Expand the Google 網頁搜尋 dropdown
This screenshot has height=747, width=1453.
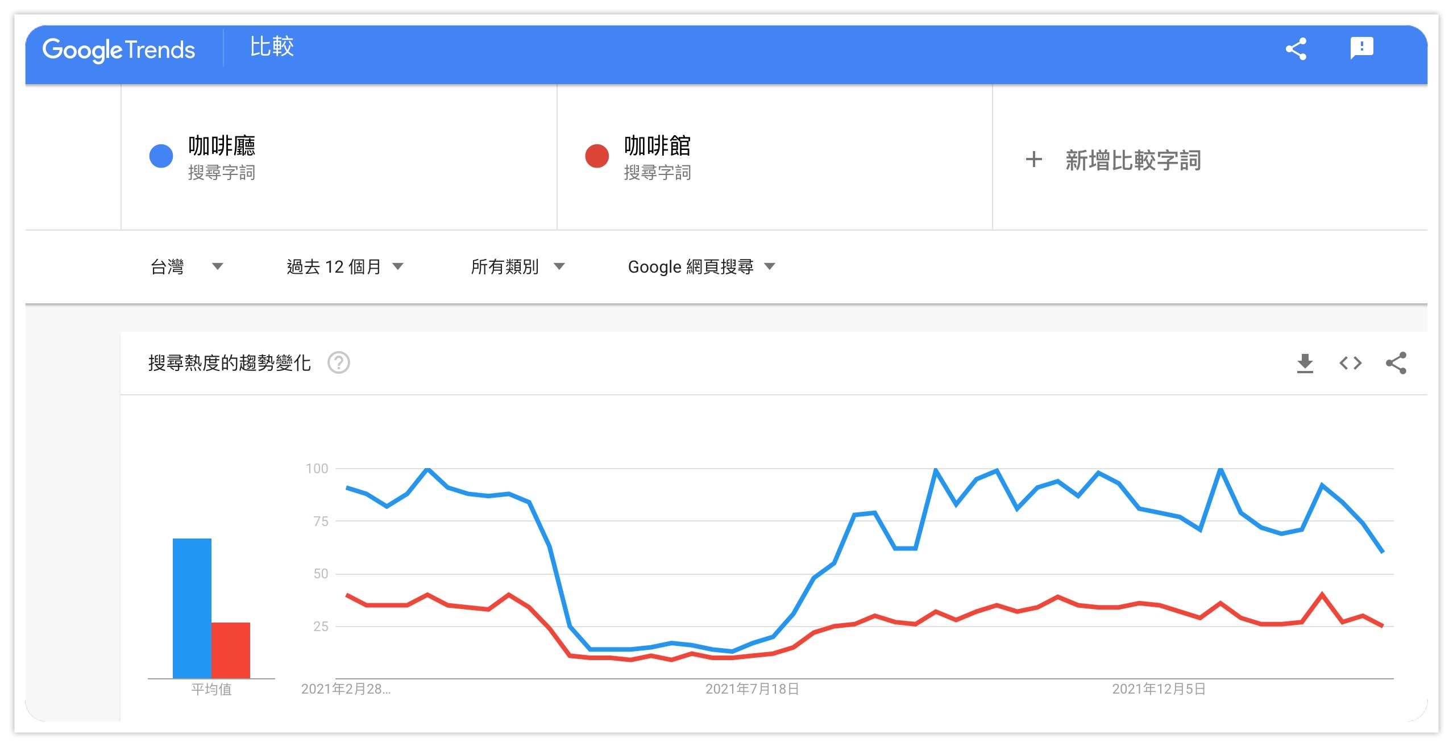coord(701,266)
